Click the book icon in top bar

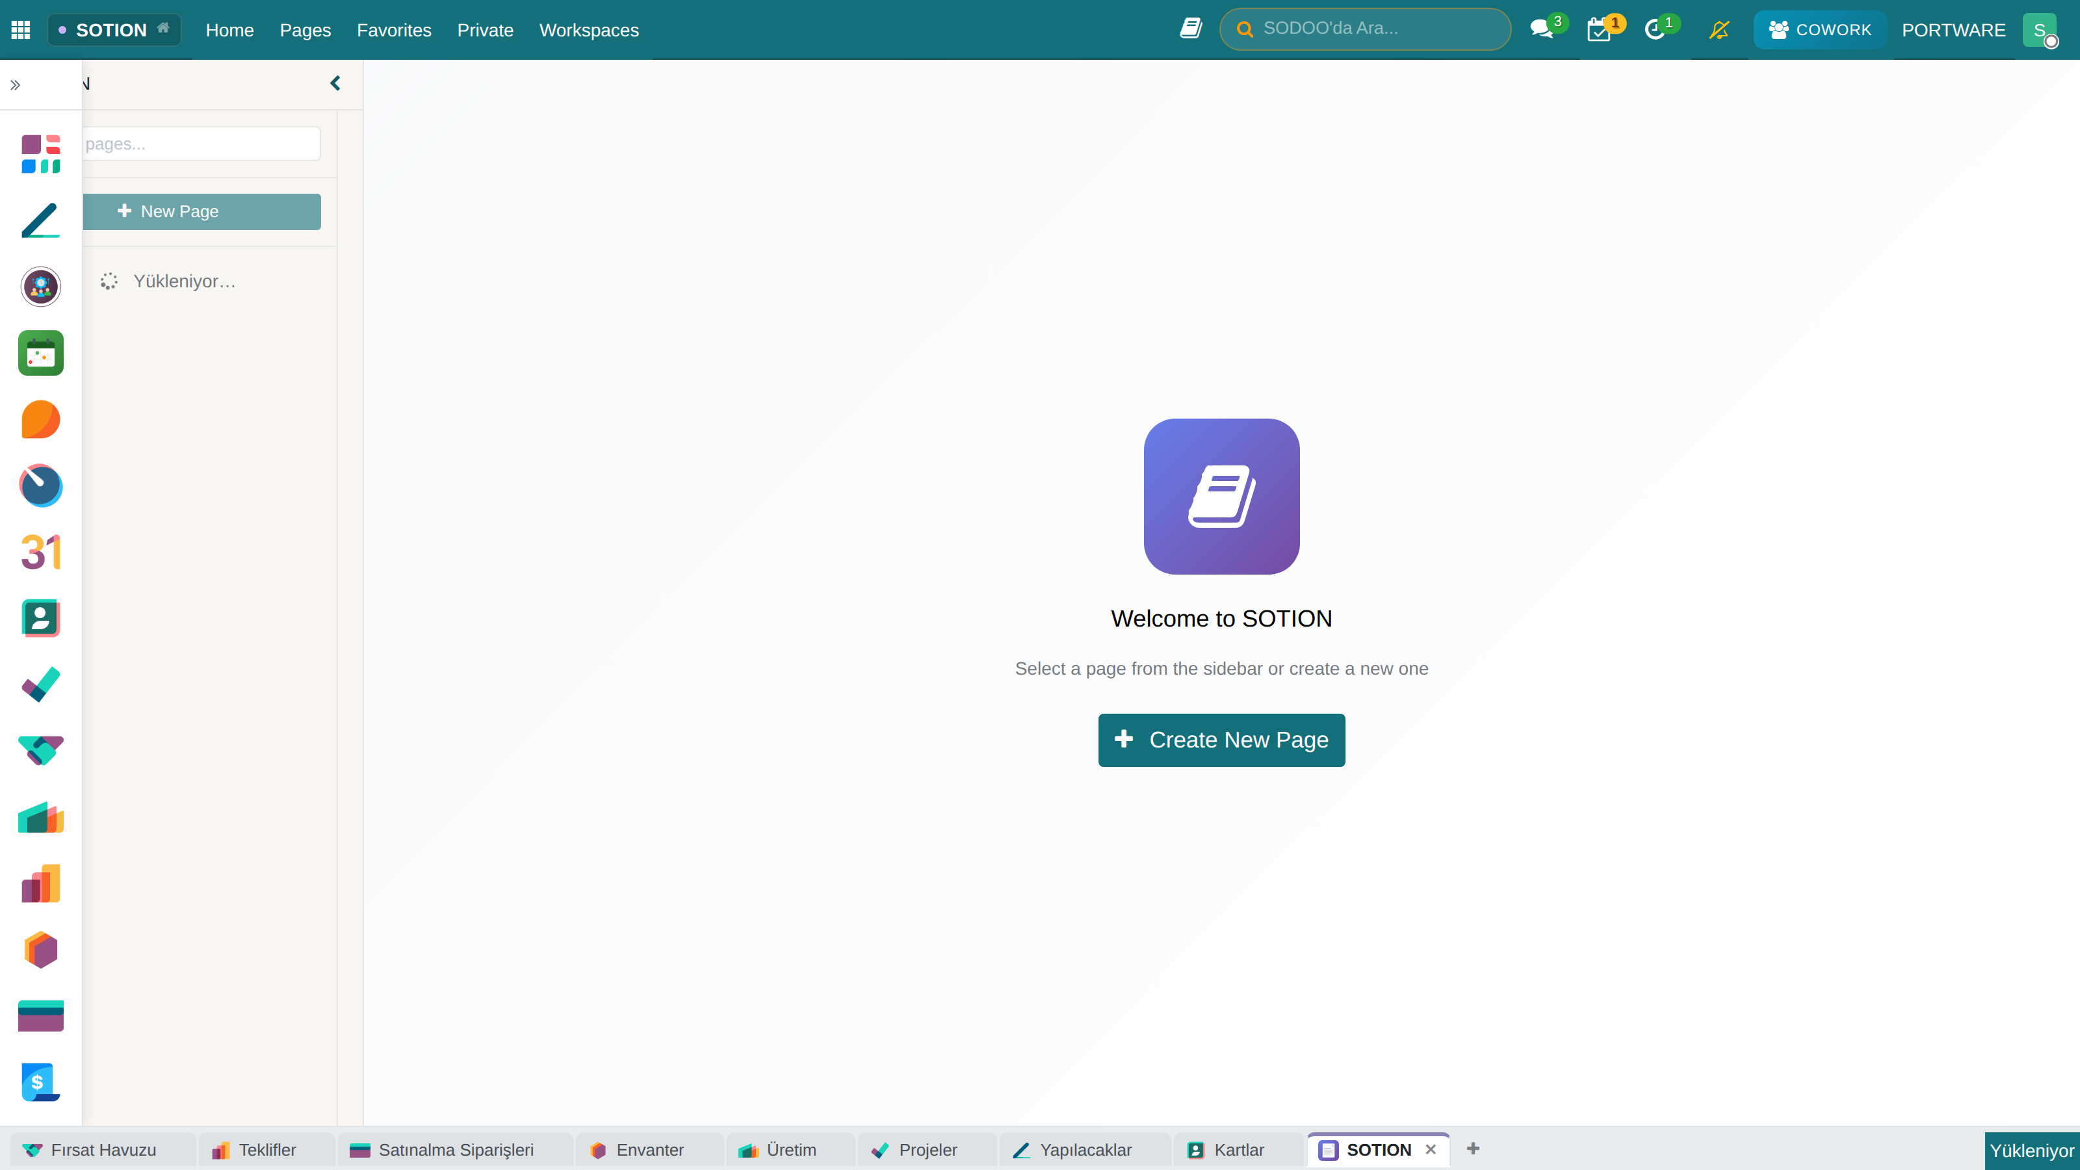[x=1191, y=29]
